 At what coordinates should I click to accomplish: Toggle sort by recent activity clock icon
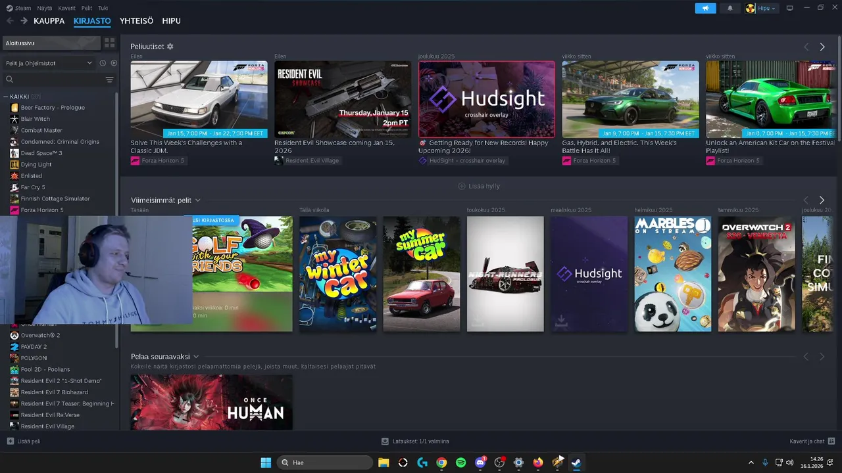click(x=103, y=63)
